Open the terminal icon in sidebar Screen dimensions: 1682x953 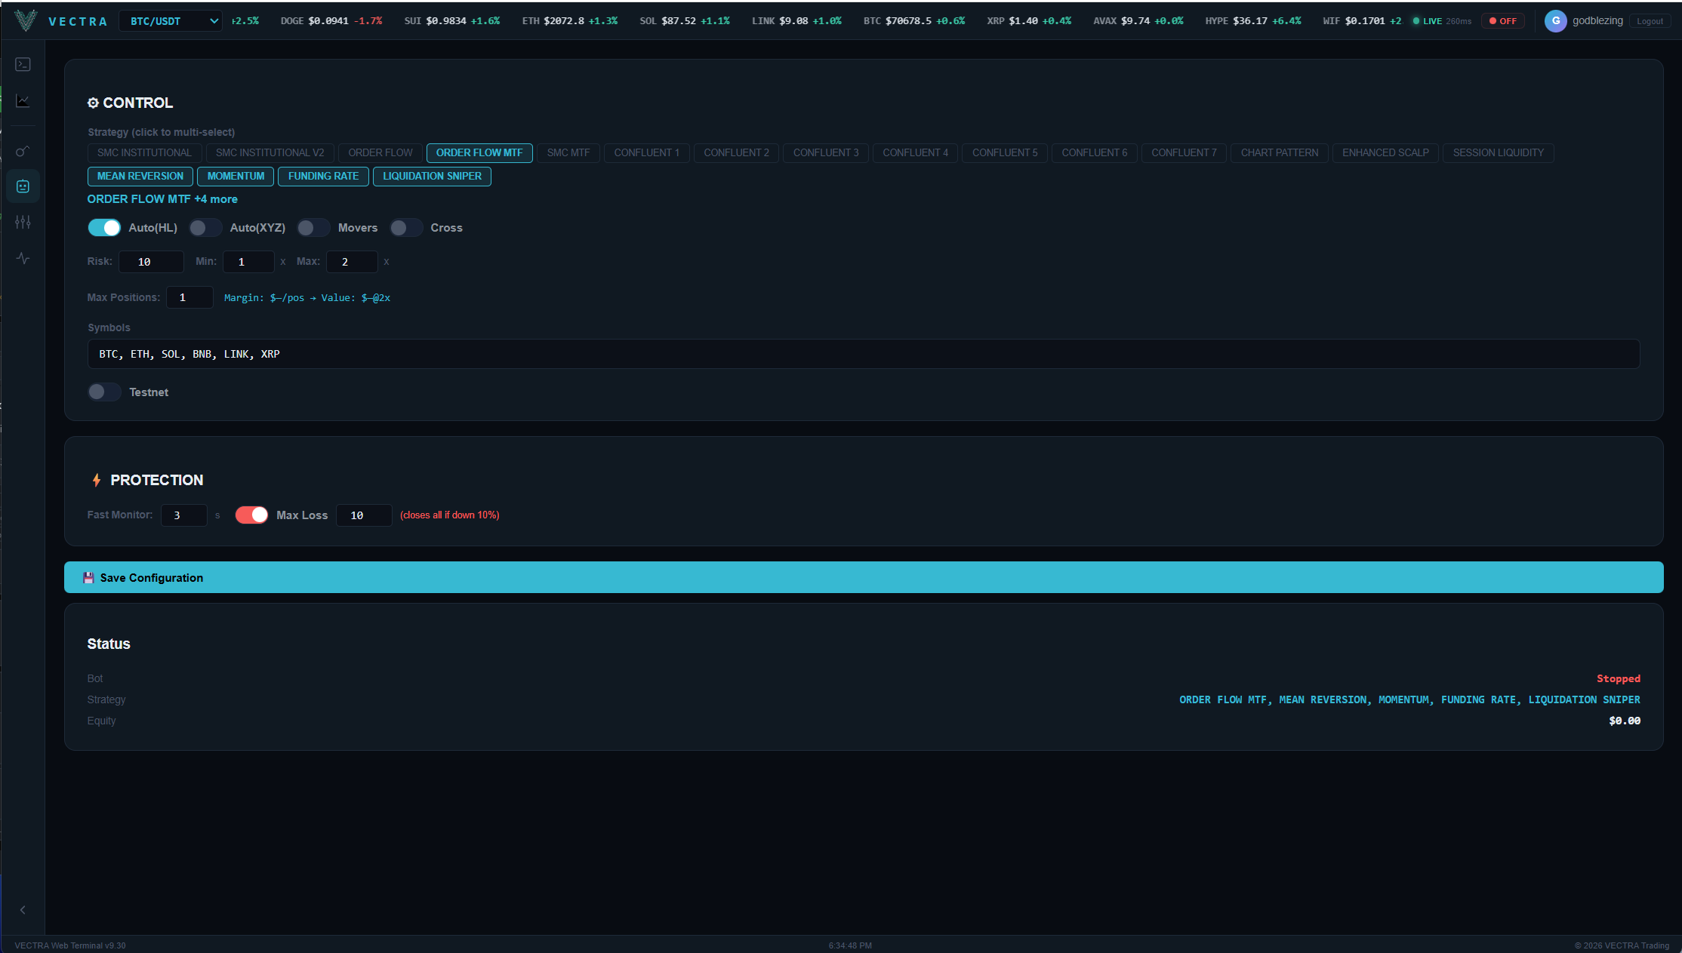click(x=23, y=65)
